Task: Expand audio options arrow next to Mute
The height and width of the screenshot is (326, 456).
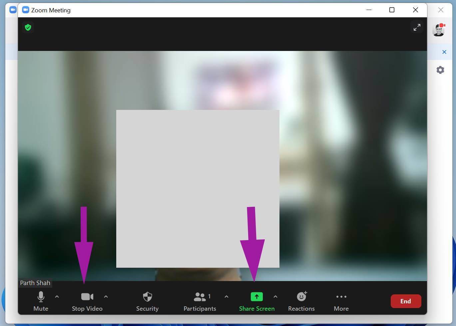Action: click(x=57, y=296)
